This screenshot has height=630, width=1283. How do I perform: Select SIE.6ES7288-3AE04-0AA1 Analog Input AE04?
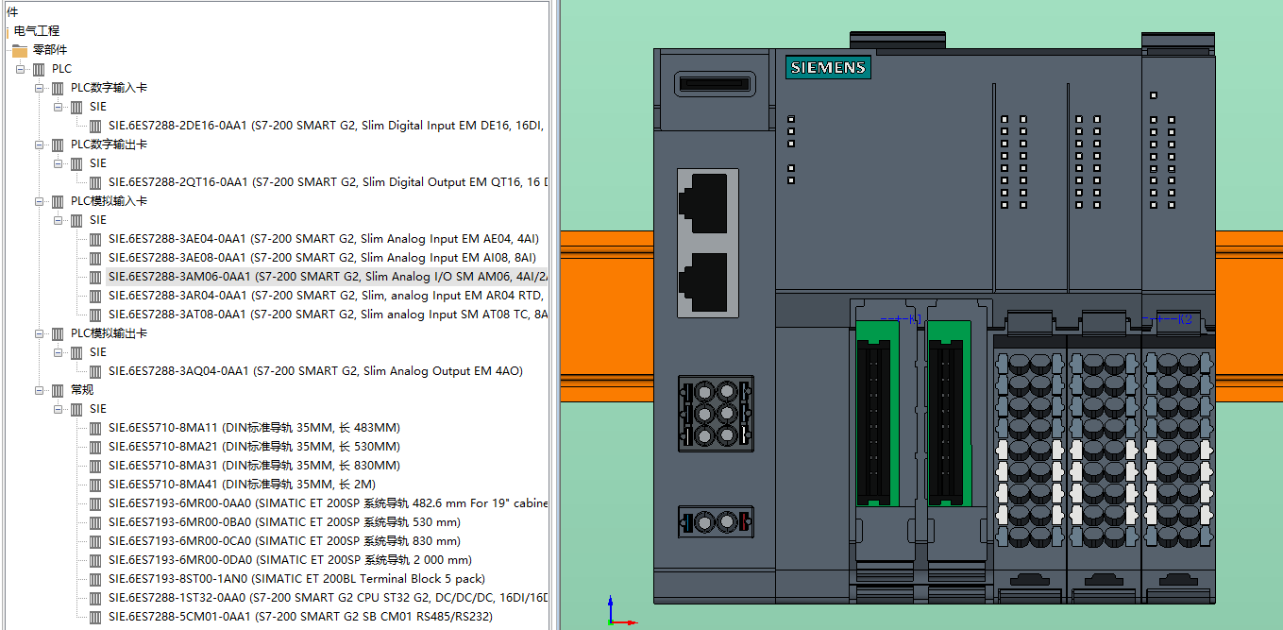pyautogui.click(x=326, y=239)
